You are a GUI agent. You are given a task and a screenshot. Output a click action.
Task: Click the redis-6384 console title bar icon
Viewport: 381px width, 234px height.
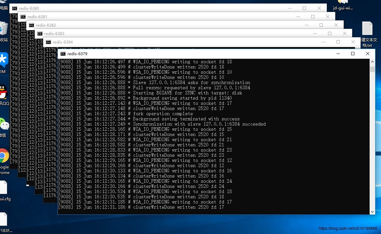(x=48, y=42)
